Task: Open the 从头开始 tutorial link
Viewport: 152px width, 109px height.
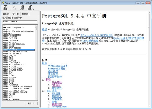Action: click(x=56, y=82)
